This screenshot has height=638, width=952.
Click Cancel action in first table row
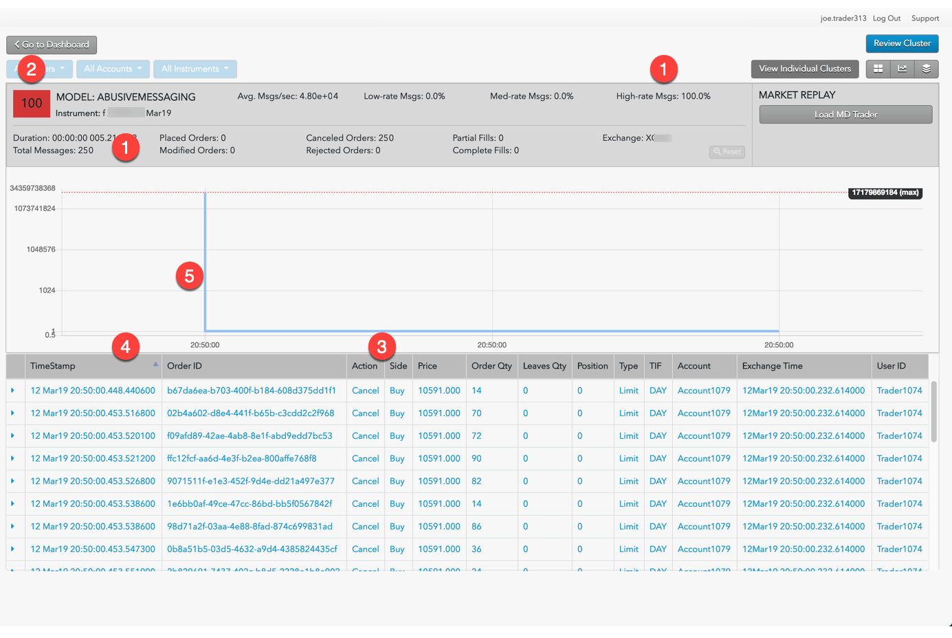366,390
